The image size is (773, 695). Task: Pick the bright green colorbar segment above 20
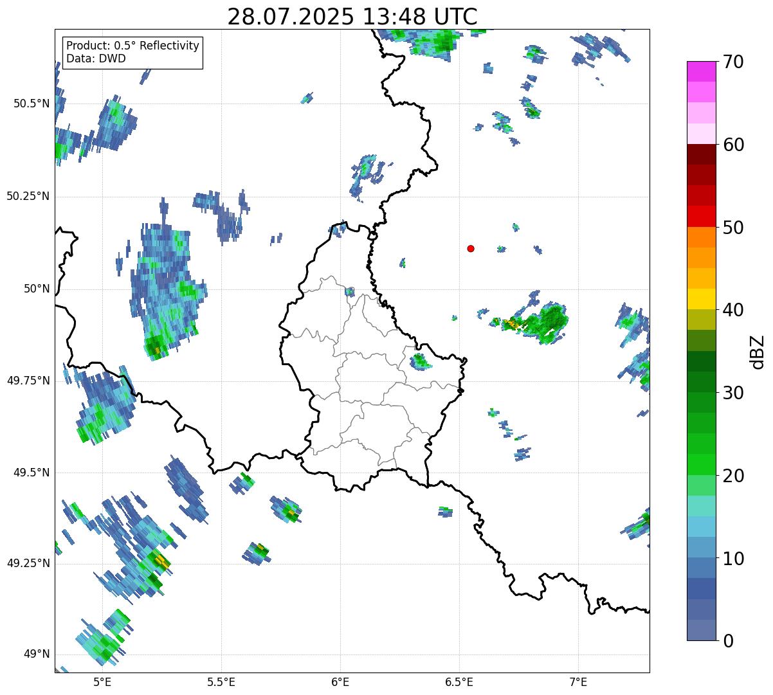[702, 464]
